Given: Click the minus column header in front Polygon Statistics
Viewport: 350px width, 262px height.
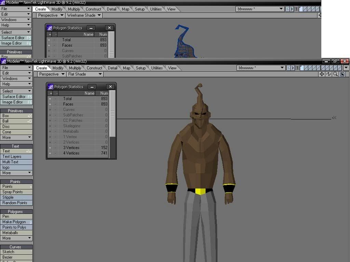Looking at the screenshot, I should (x=56, y=93).
